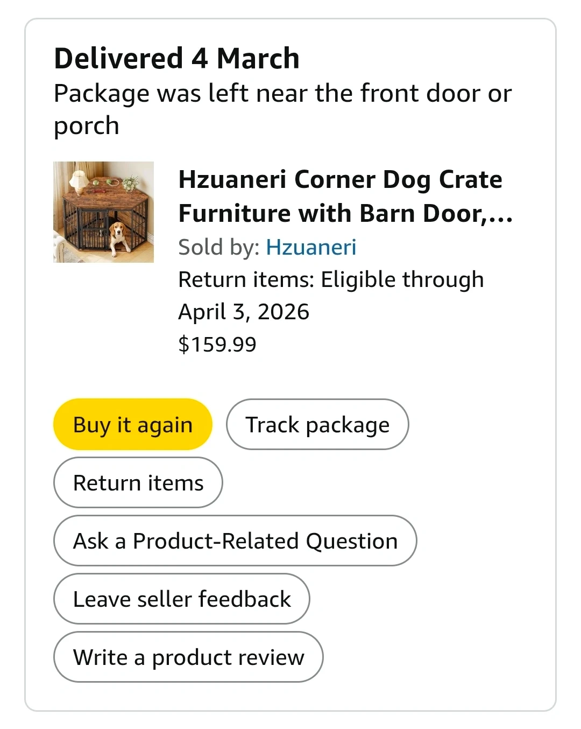Click the Delivered 4 March heading
581x729 pixels.
tap(176, 58)
